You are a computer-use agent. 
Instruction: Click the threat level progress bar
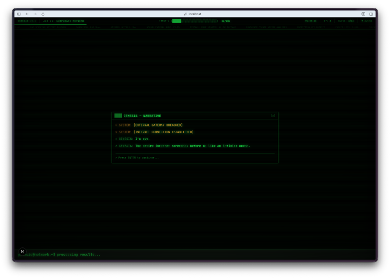(195, 21)
